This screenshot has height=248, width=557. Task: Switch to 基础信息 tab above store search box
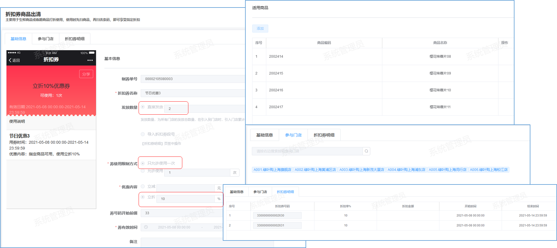tap(264, 135)
